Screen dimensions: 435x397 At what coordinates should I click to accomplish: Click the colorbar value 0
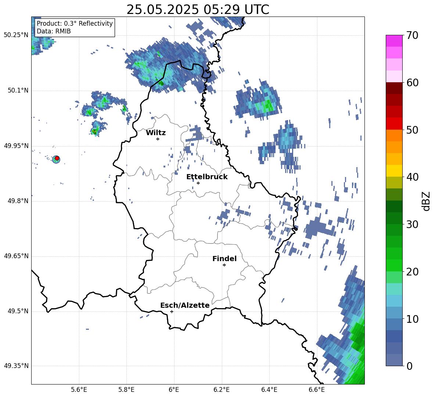pos(409,366)
